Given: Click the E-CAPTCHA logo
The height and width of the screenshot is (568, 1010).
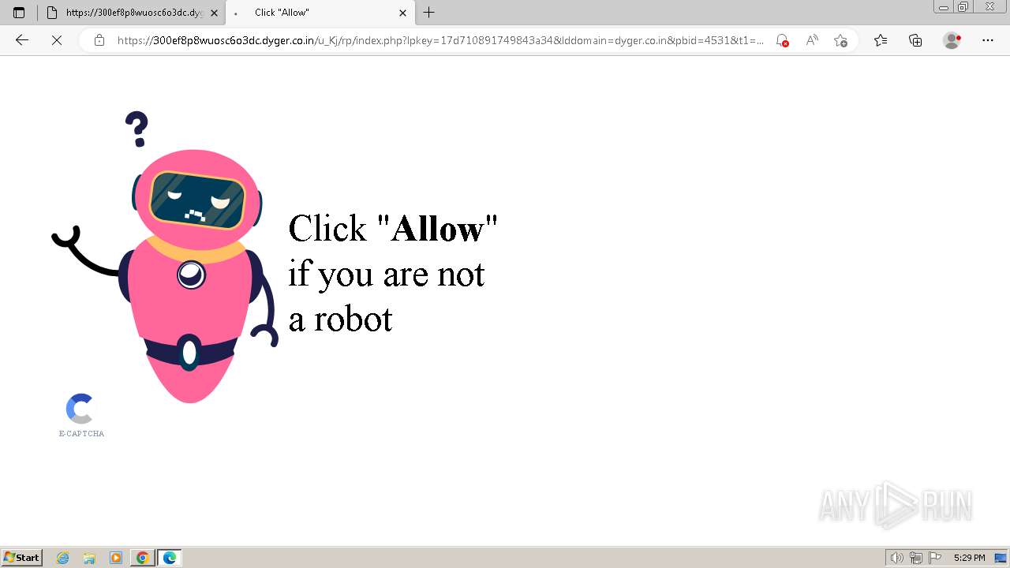Looking at the screenshot, I should [80, 415].
